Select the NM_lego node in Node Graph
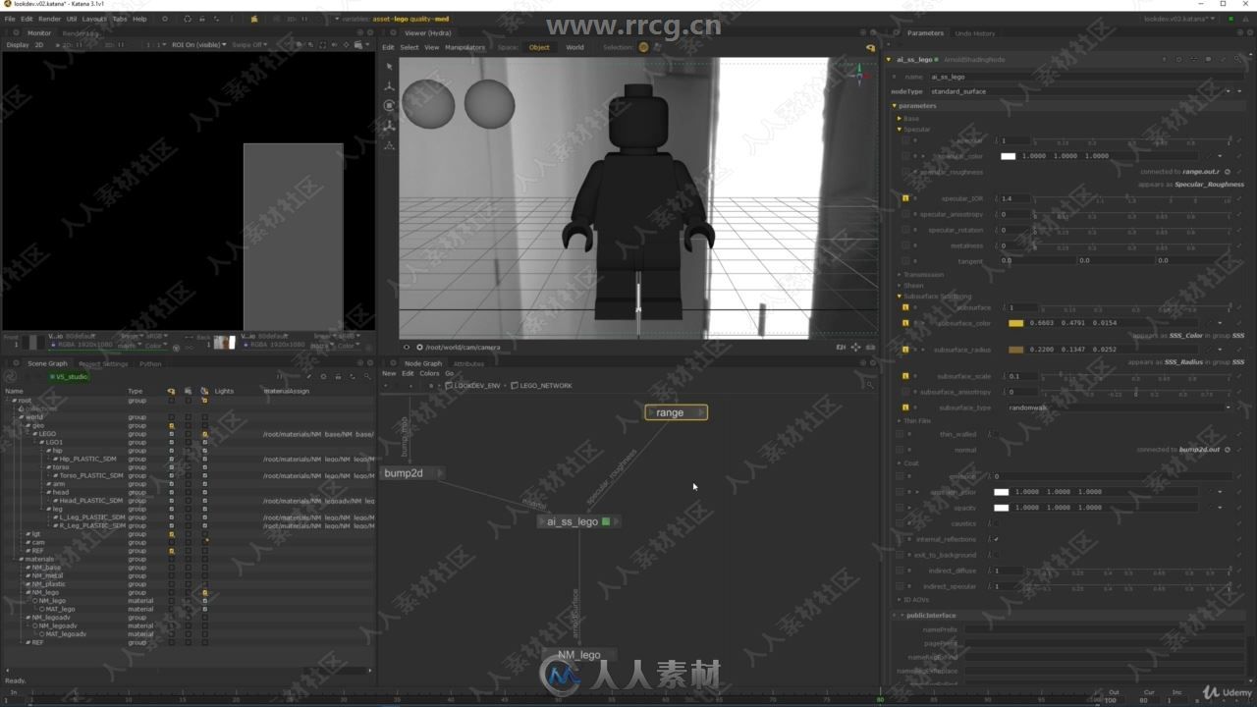This screenshot has height=707, width=1257. 579,655
